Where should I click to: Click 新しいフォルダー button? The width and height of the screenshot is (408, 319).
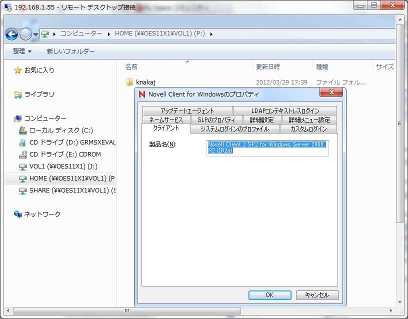click(70, 51)
